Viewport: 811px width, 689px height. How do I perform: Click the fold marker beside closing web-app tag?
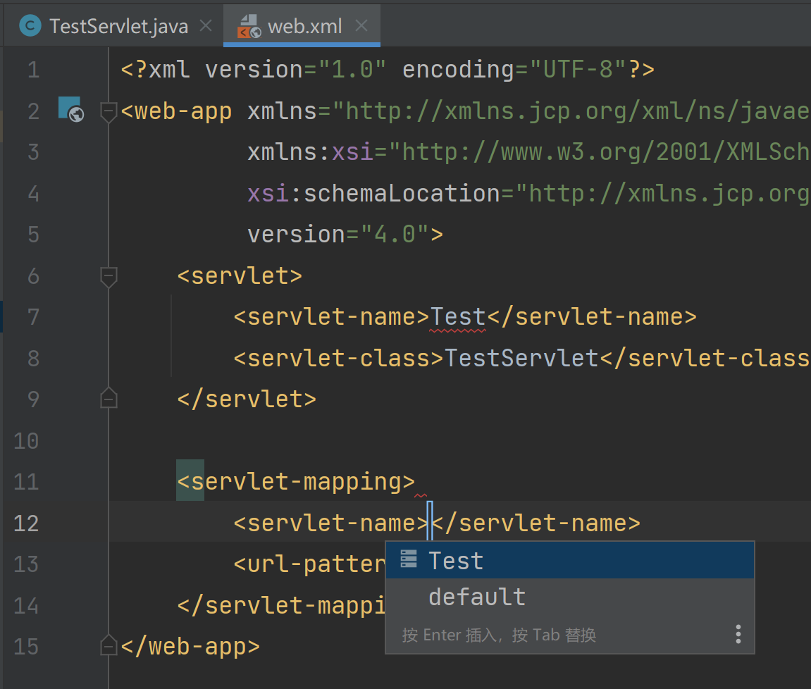pyautogui.click(x=109, y=645)
